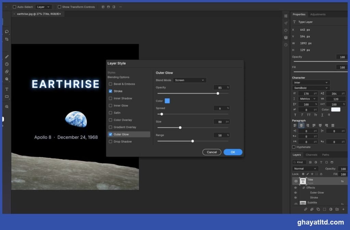Click the Outer Glow color swatch
Viewport: 350px width, 230px height.
[x=167, y=101]
